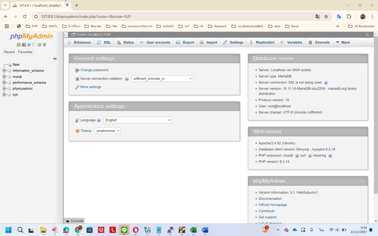This screenshot has width=378, height=236.
Task: Open the Official Homepage link
Action: [273, 205]
